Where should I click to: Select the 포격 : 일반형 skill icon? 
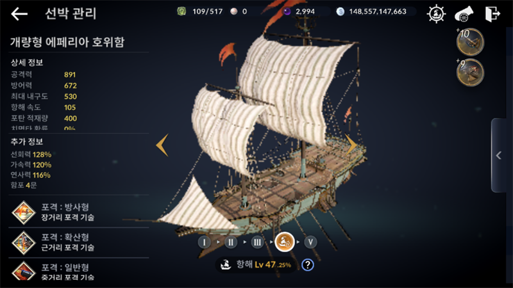point(24,271)
